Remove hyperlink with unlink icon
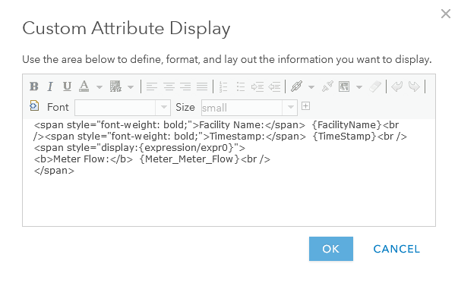The width and height of the screenshot is (458, 289). (x=327, y=86)
